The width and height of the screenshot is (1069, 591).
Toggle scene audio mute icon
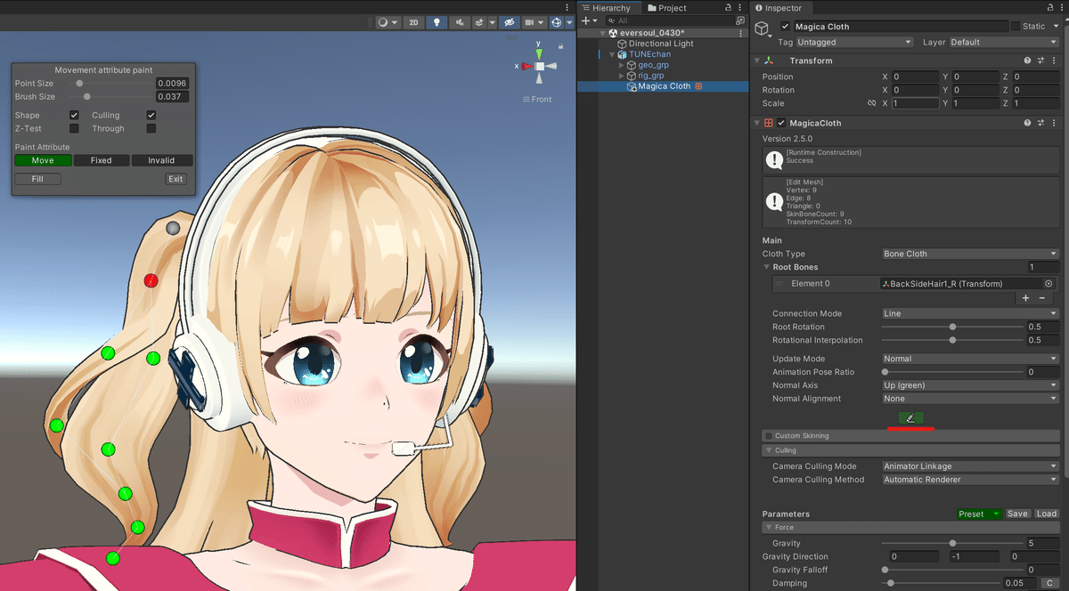(x=461, y=22)
